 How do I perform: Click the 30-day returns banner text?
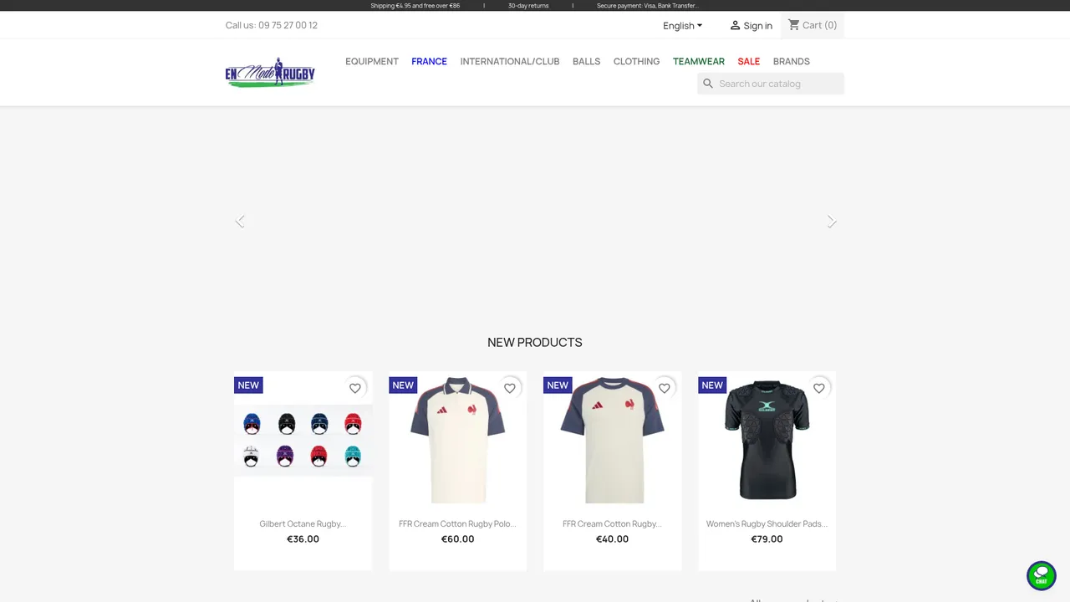528,6
